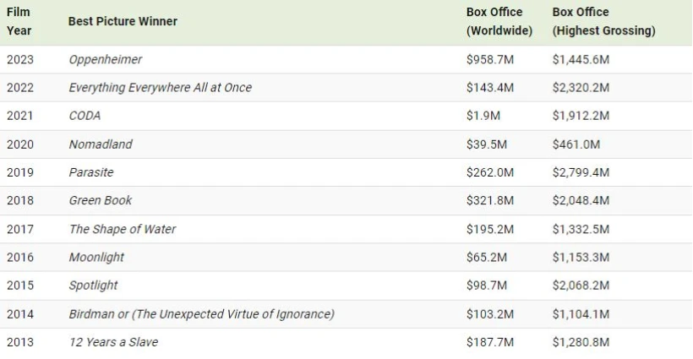The height and width of the screenshot is (359, 693).
Task: Select the Parasite film title
Action: tap(90, 172)
